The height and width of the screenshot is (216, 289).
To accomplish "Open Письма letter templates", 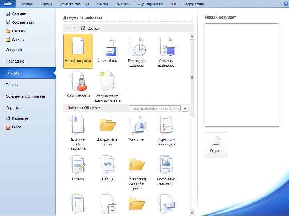I will (78, 168).
